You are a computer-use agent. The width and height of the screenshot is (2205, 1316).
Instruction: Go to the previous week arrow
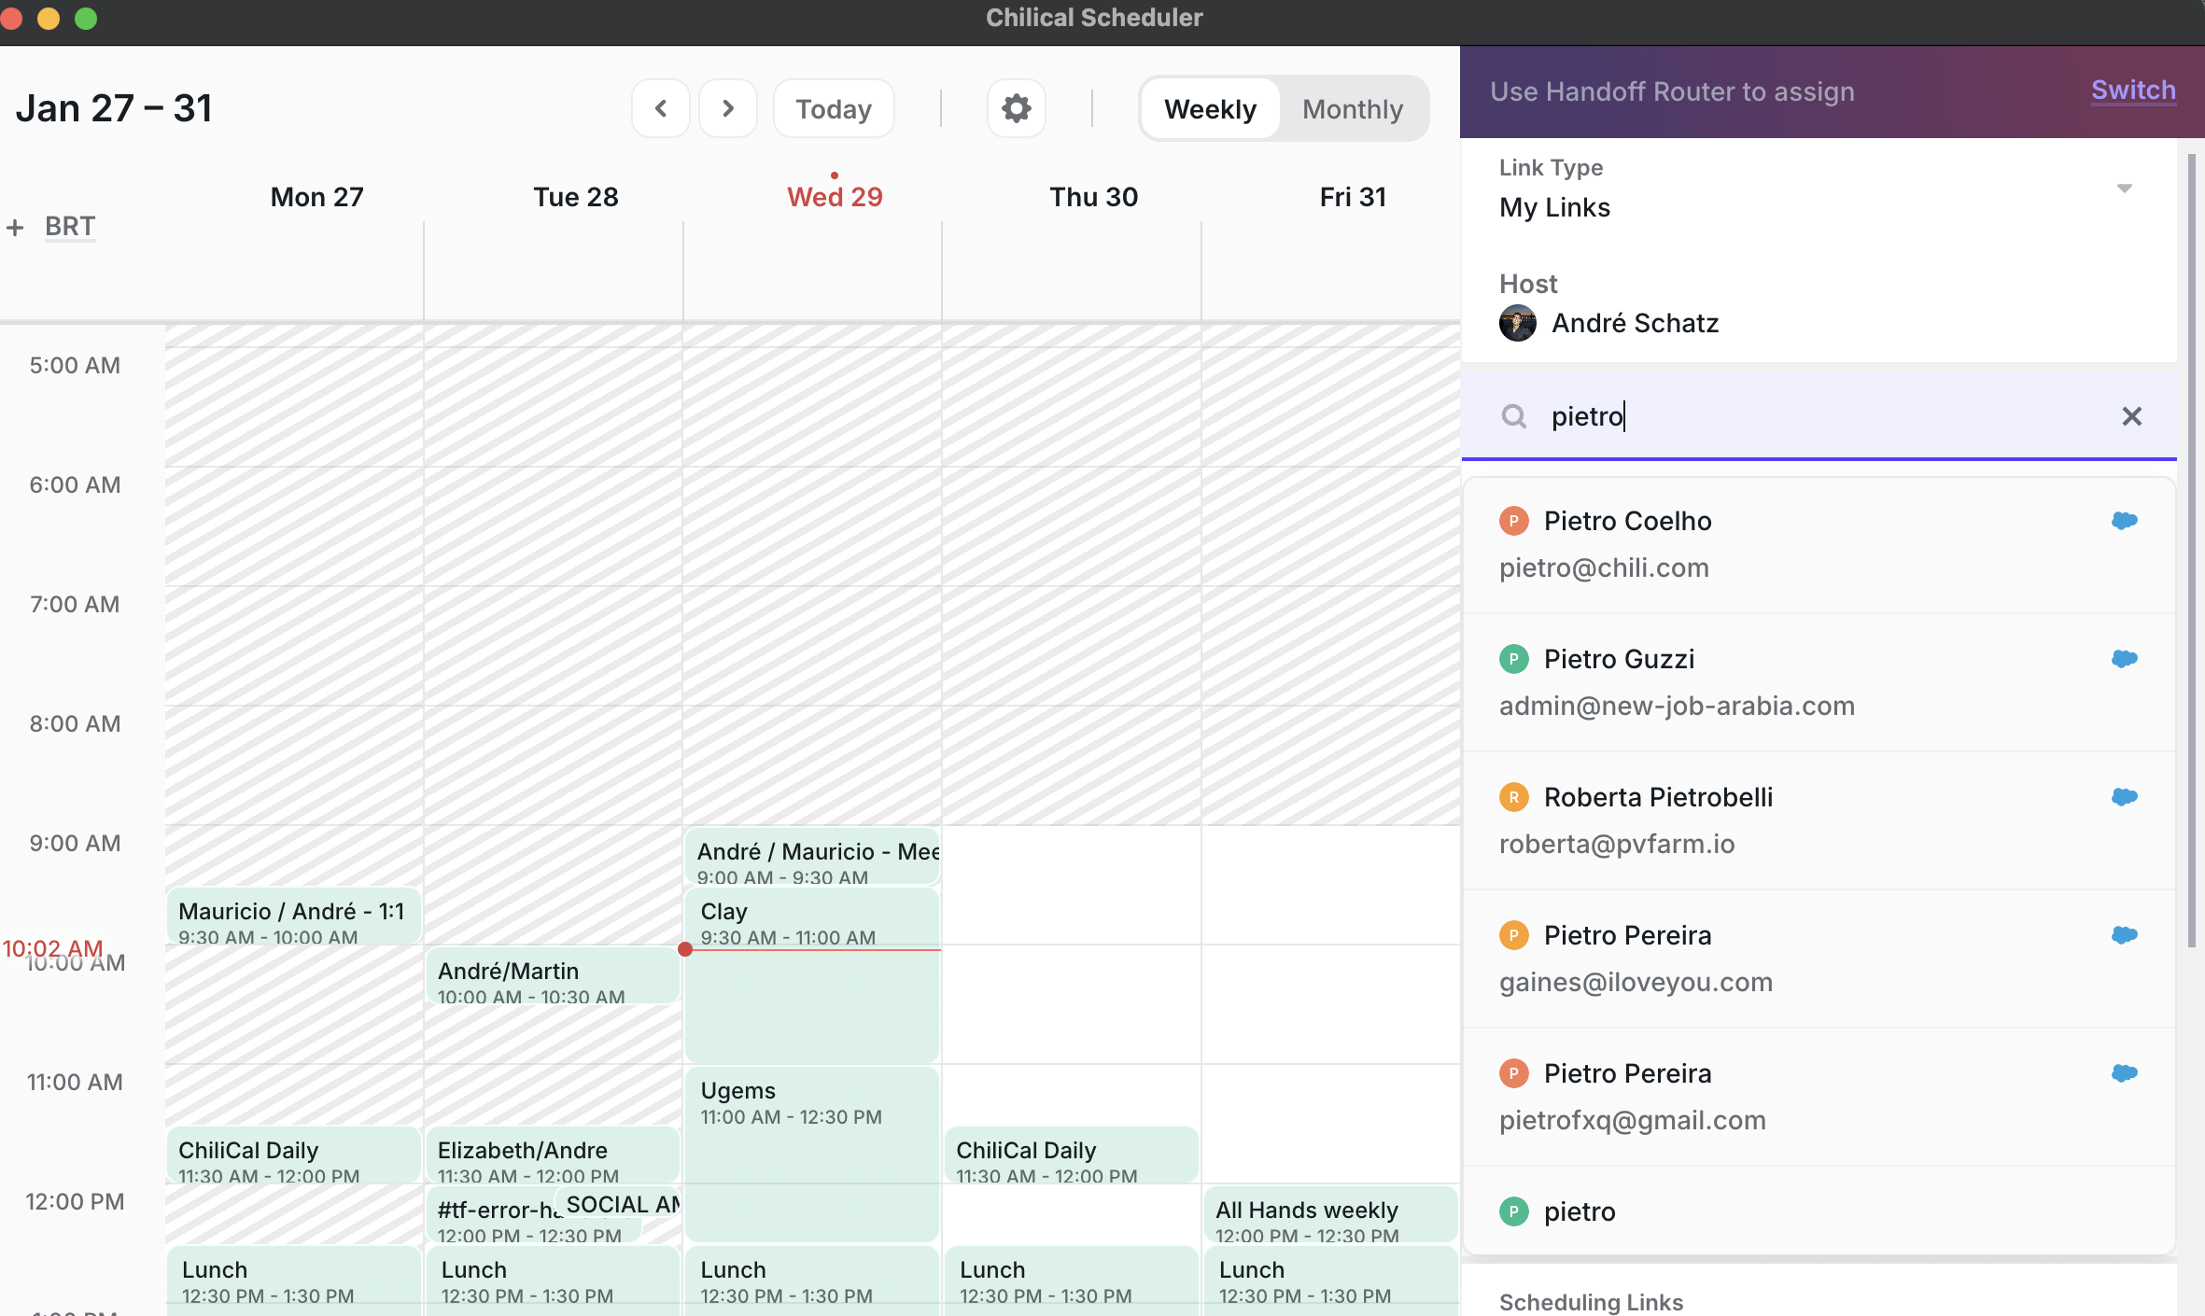coord(661,108)
